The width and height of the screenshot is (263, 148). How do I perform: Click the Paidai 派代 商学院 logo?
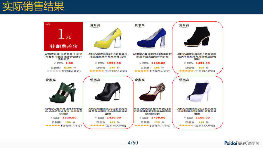tap(242, 143)
